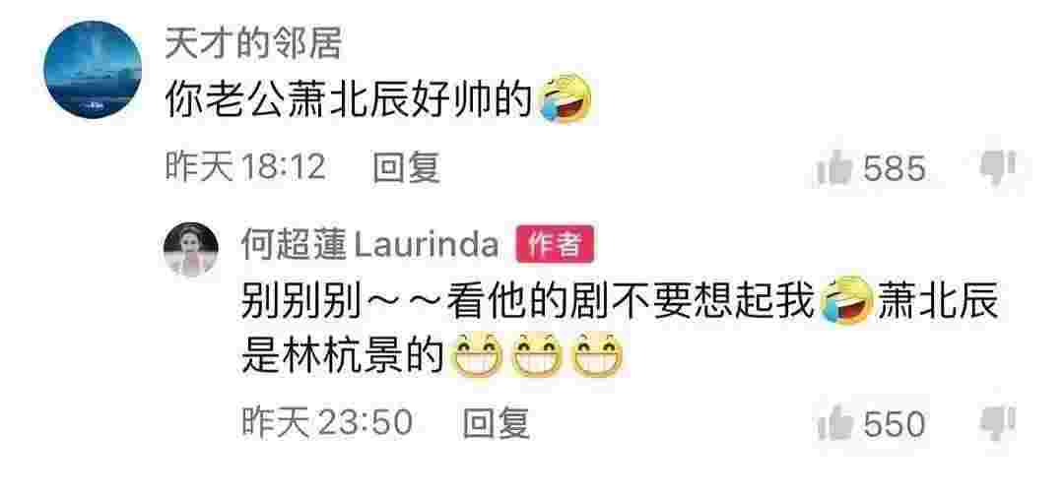
Task: Dislike the comment from 天才的邻居
Action: click(x=996, y=166)
